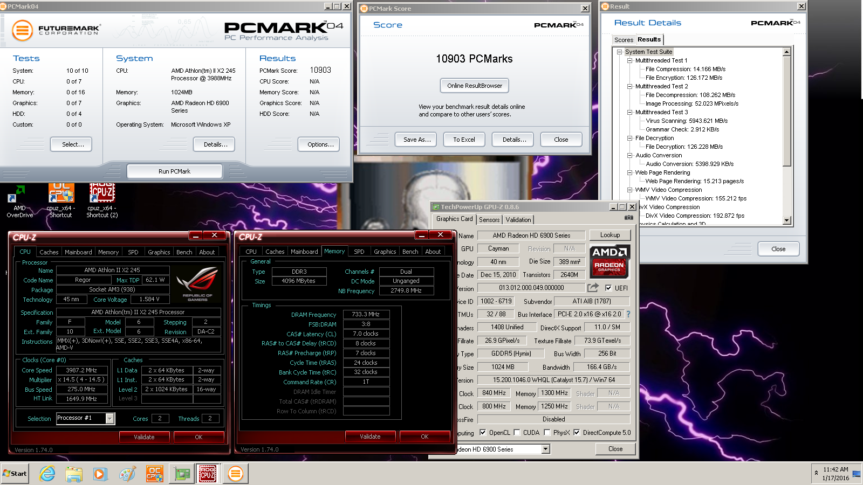Click the Run PCMark button
863x485 pixels.
click(174, 171)
